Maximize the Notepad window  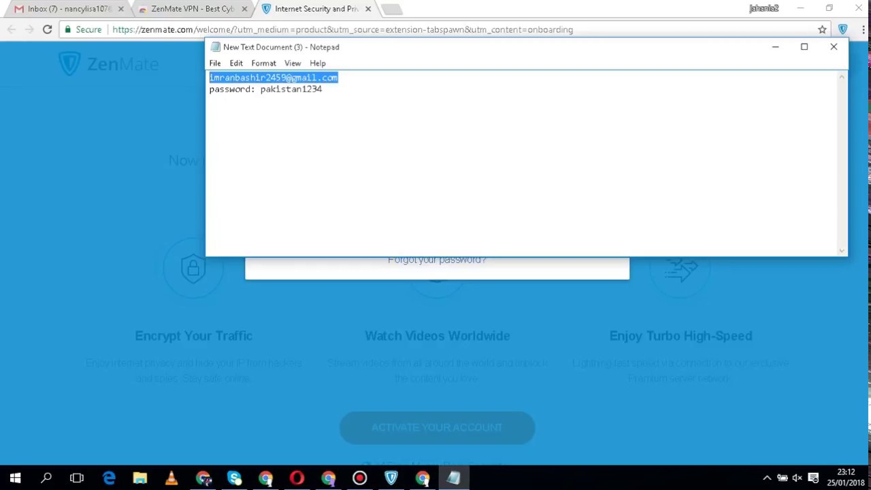coord(804,47)
